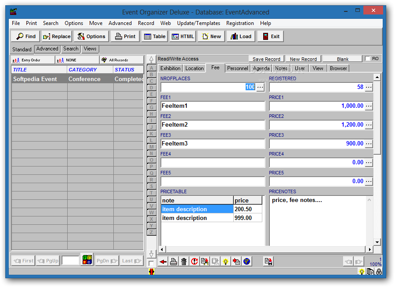This screenshot has height=287, width=395.
Task: Open the PRICE1 ellipsis picker
Action: [x=369, y=106]
